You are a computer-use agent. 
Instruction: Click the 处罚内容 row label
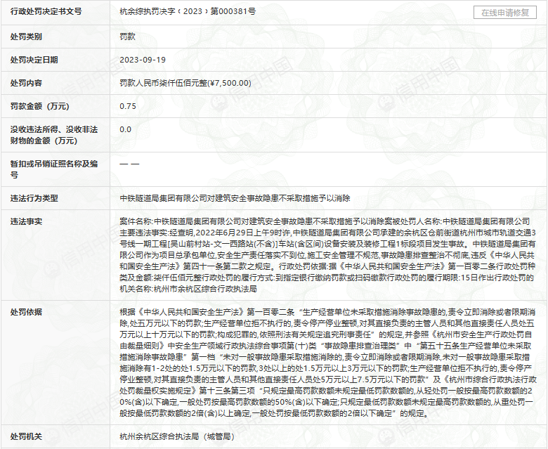(26, 83)
